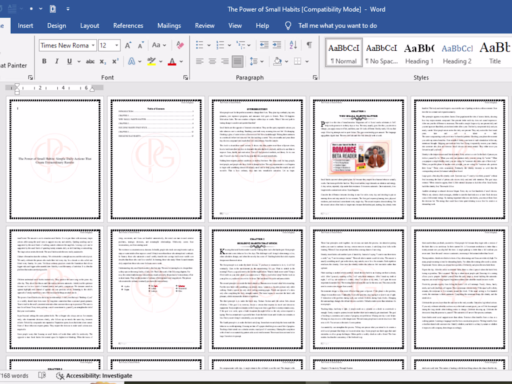512x384 pixels.
Task: Apply the Normal style
Action: tap(344, 53)
